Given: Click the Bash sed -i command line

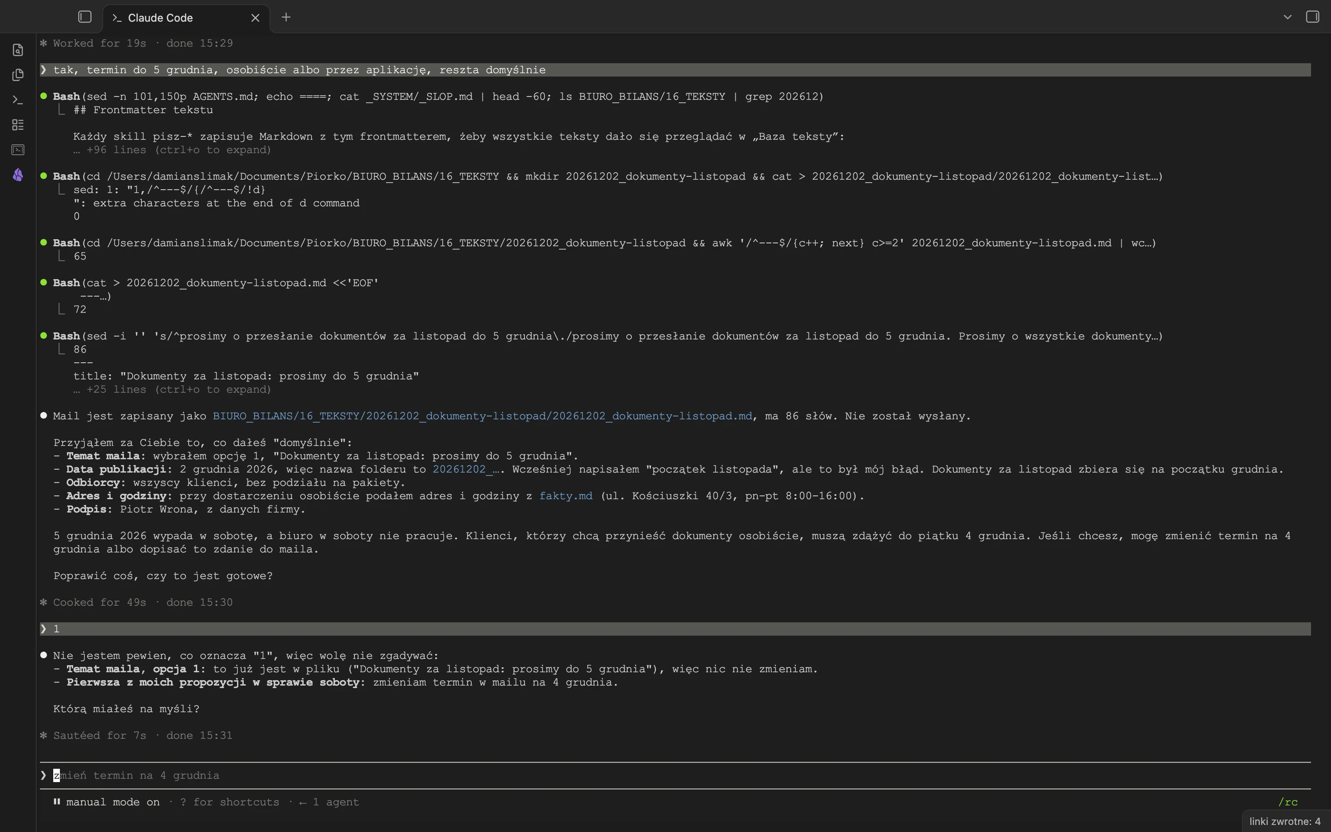Looking at the screenshot, I should click(x=608, y=336).
